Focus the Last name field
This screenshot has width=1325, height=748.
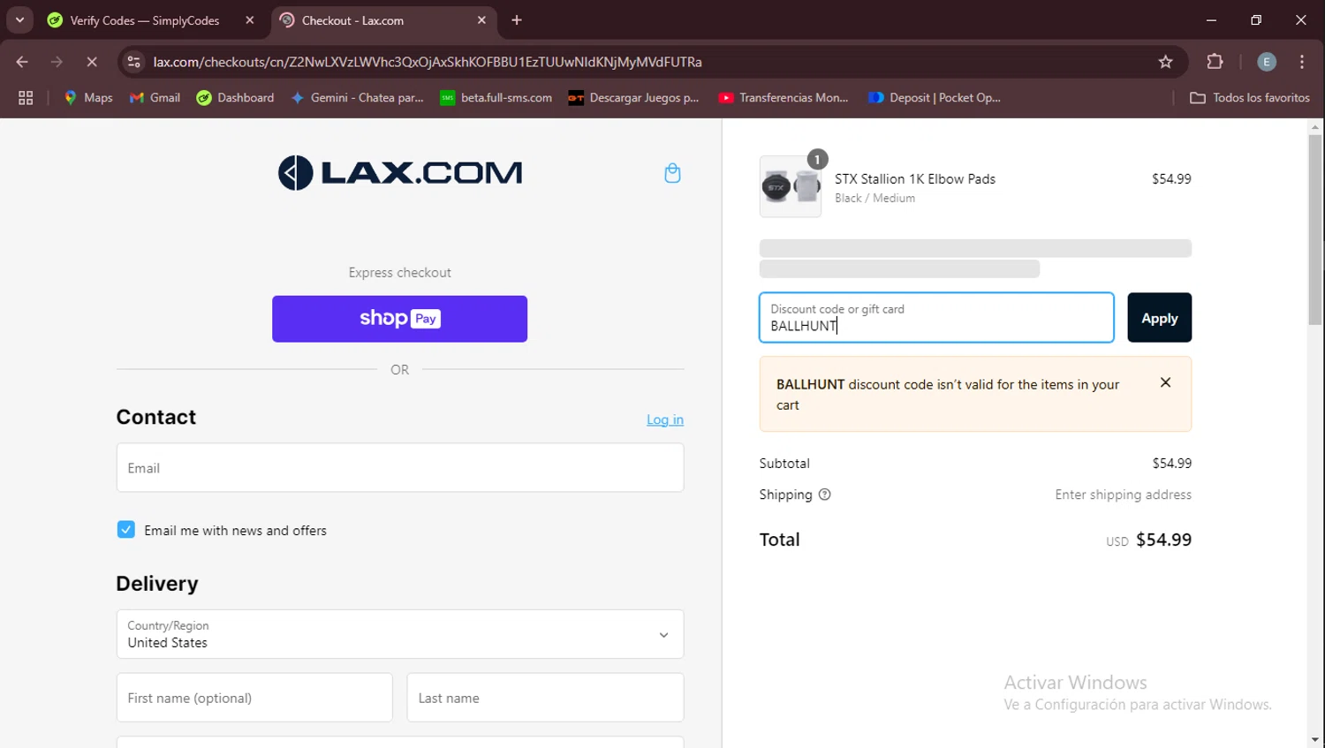(545, 698)
